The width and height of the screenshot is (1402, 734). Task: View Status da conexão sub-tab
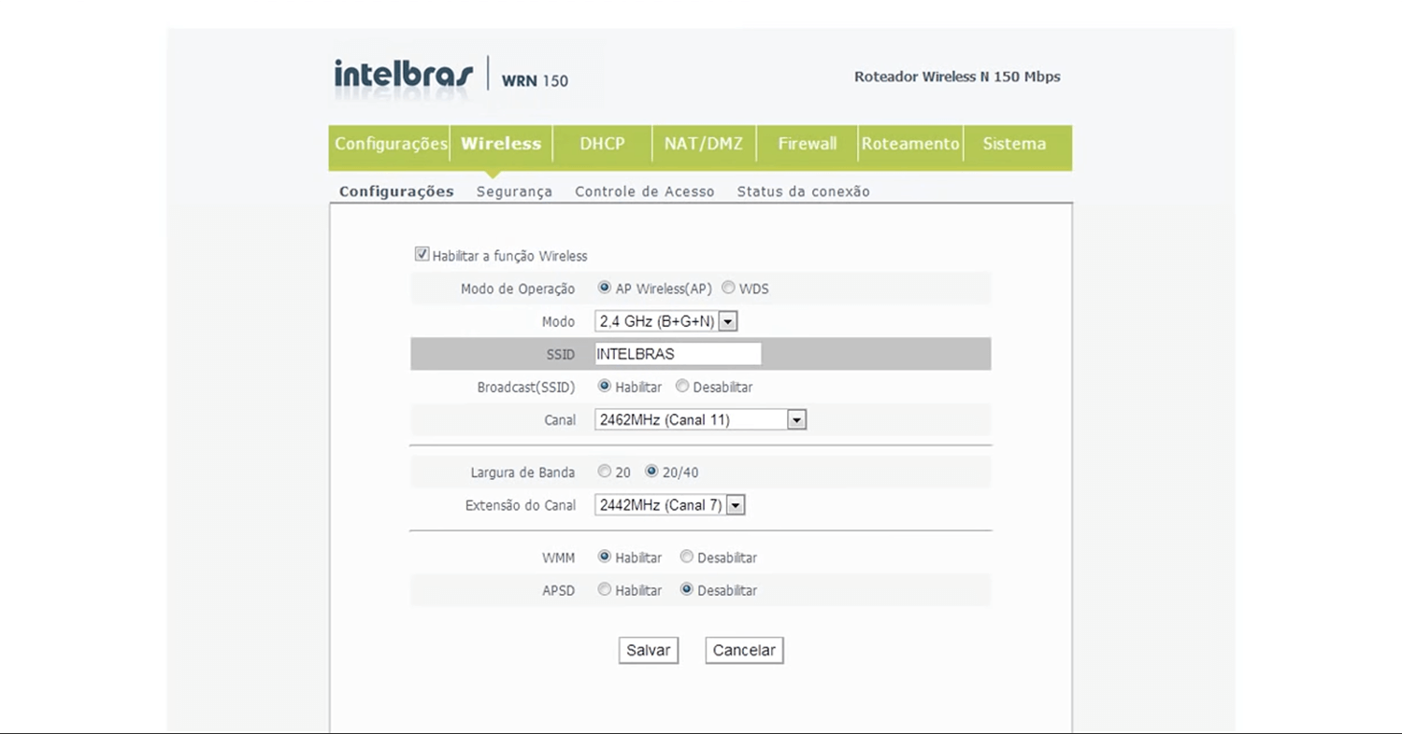click(803, 191)
